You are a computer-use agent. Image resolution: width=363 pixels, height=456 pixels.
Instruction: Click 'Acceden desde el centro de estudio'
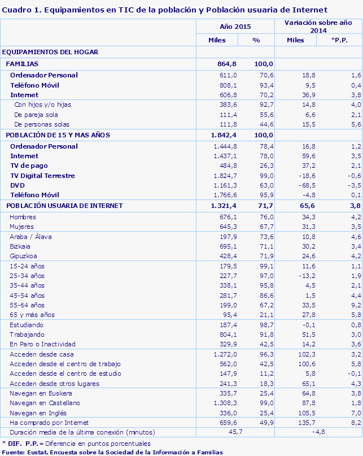coord(65,374)
